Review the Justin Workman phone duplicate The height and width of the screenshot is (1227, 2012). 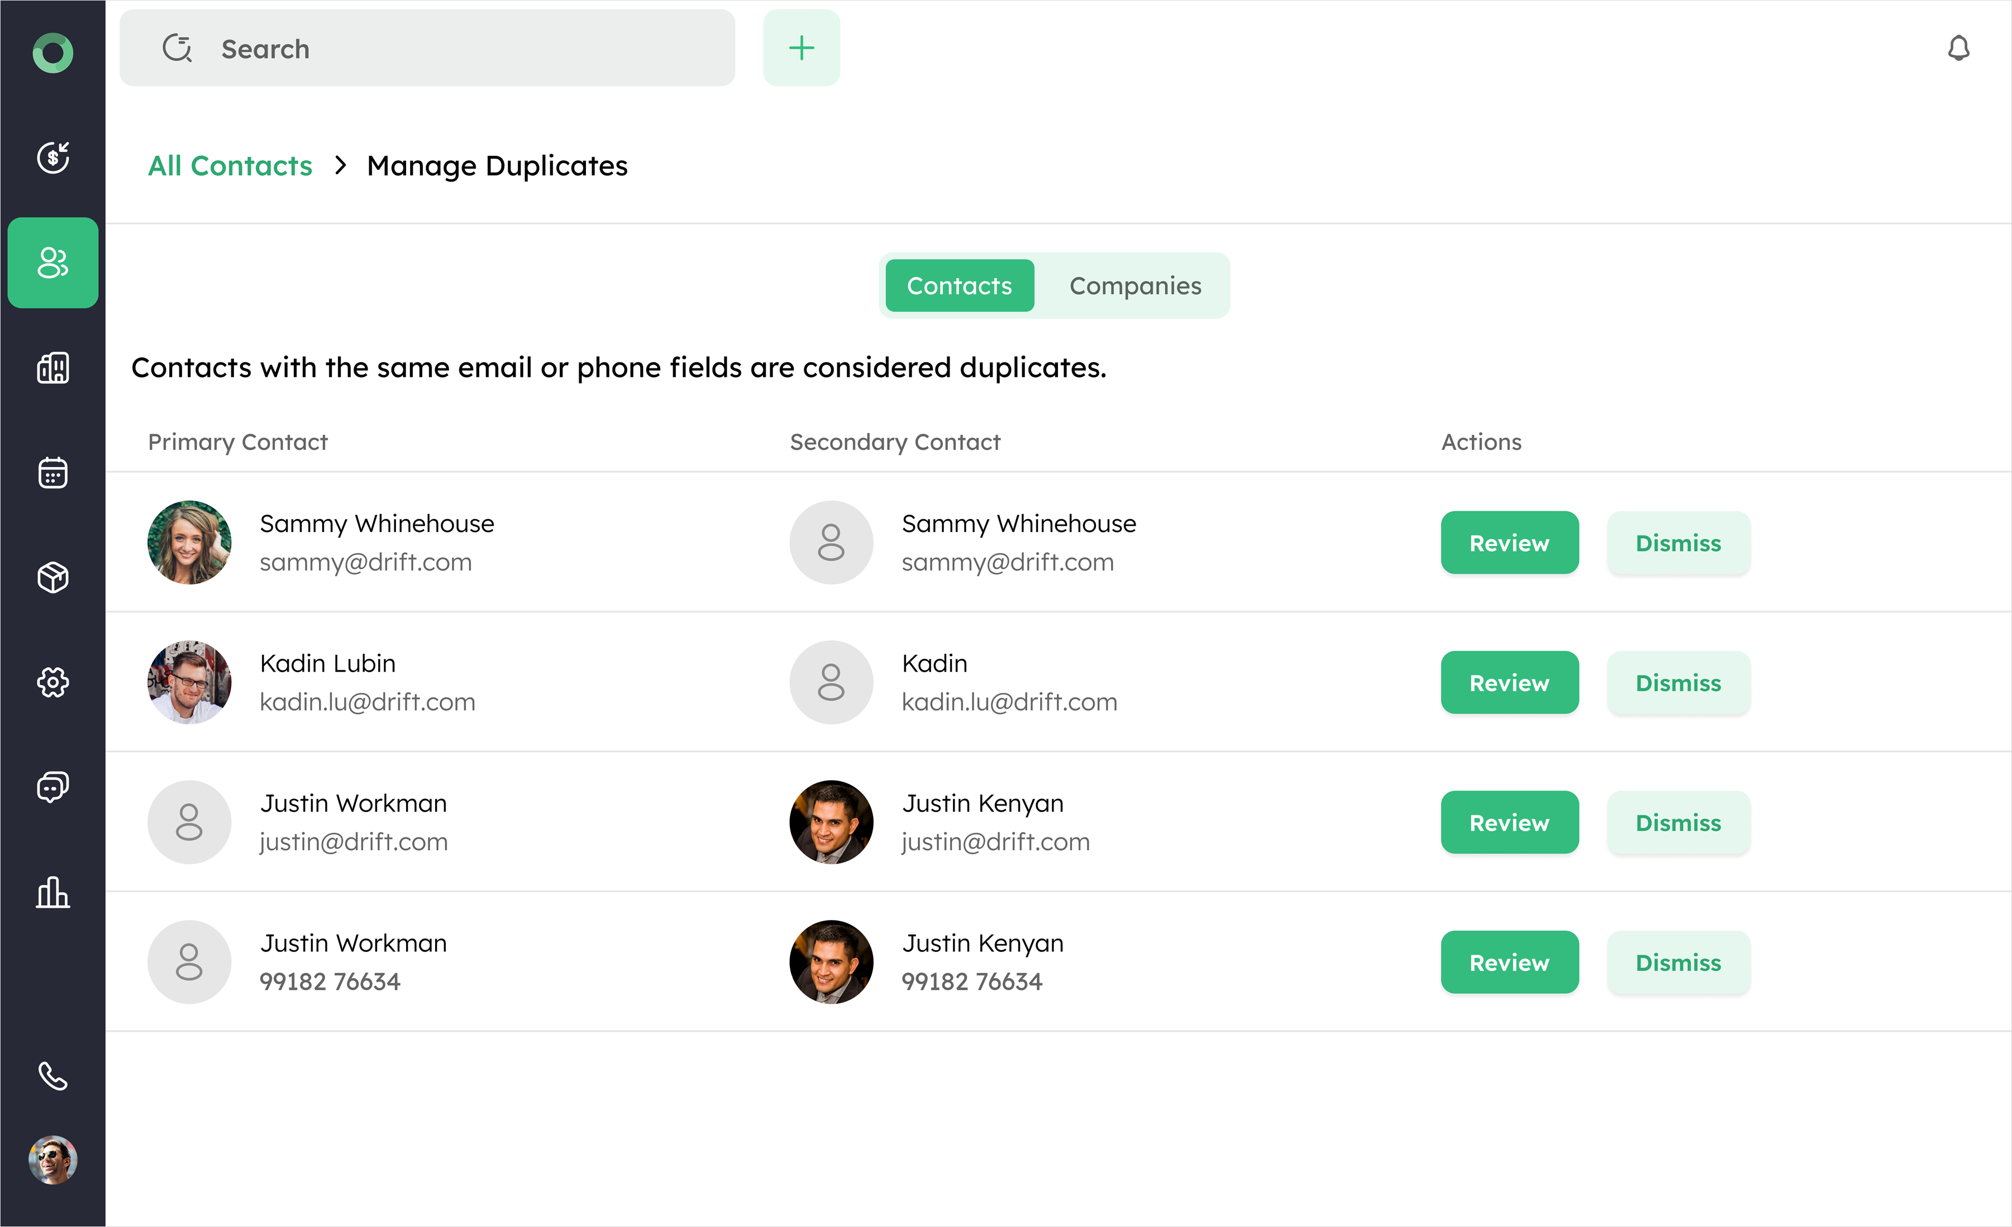(1509, 962)
